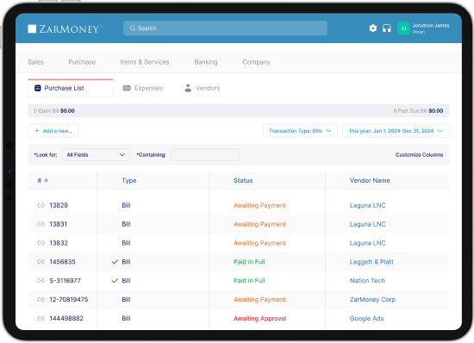The height and width of the screenshot is (343, 474).
Task: Click the Containing text field
Action: coord(205,155)
